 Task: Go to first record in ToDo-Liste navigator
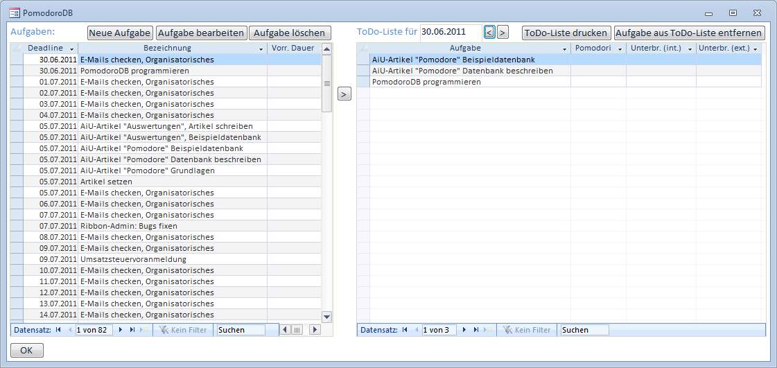(404, 330)
